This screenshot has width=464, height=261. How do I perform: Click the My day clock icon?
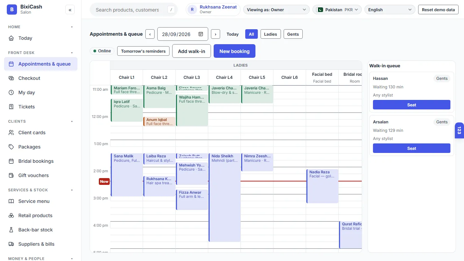[x=11, y=92]
